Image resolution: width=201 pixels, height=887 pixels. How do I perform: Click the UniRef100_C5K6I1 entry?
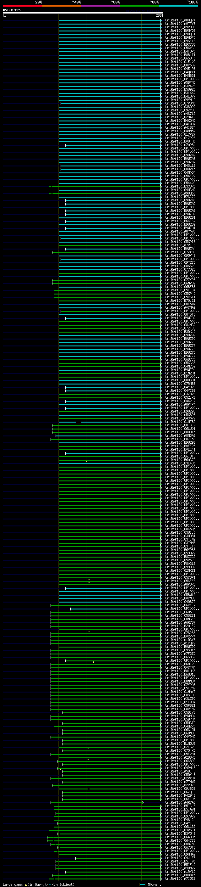pos(180,297)
